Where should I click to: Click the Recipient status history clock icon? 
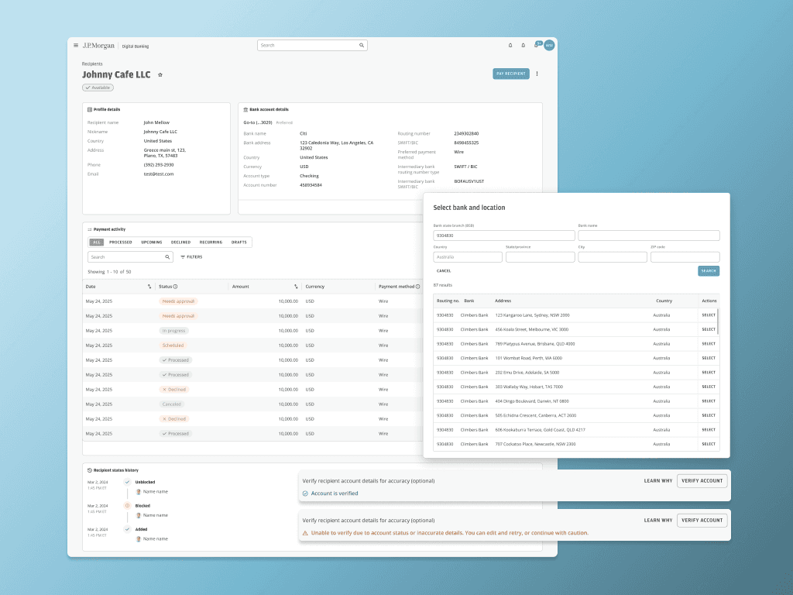point(90,470)
